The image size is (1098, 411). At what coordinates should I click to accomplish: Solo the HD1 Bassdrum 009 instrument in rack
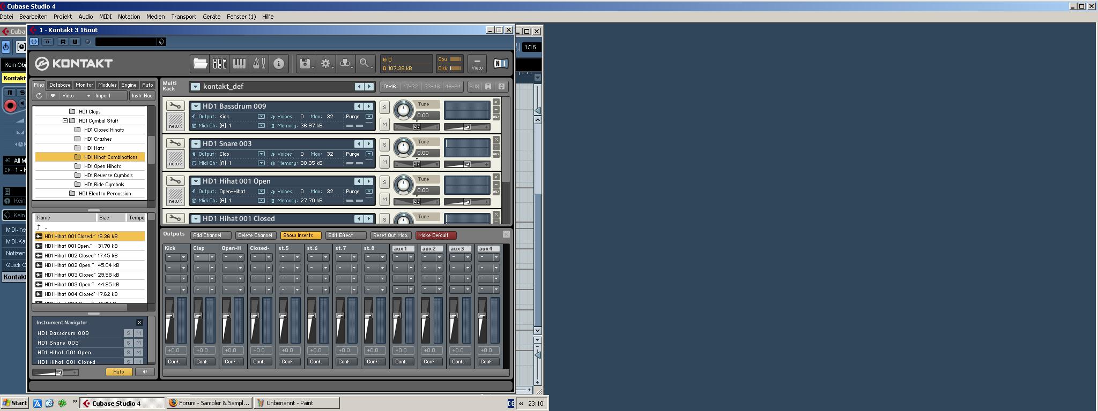coord(384,108)
